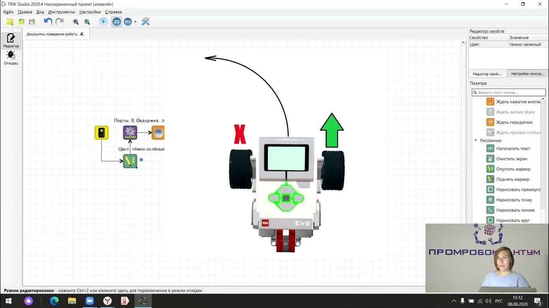The height and width of the screenshot is (308, 549).
Task: Select the Нарисовать линию palette block
Action: 510,210
